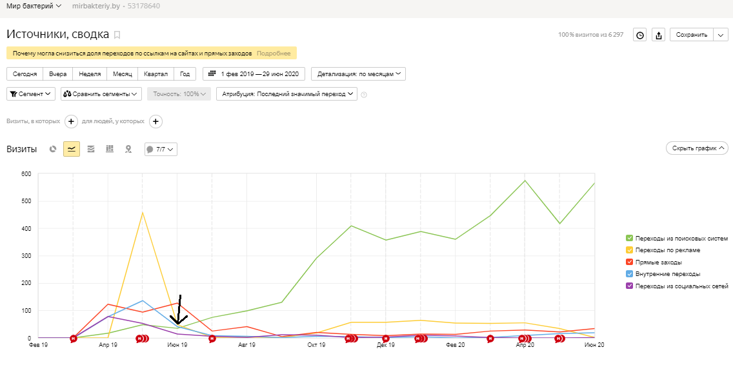Open the Подробнее link in the yellow notice
Image resolution: width=733 pixels, height=365 pixels.
[274, 54]
